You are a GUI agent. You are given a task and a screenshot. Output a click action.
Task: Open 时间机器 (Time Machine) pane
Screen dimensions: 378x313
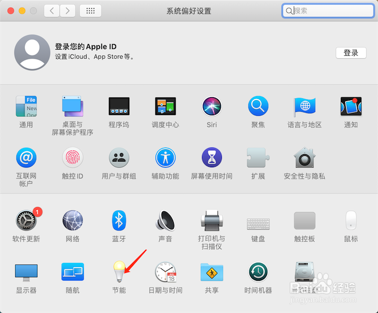pos(258,272)
